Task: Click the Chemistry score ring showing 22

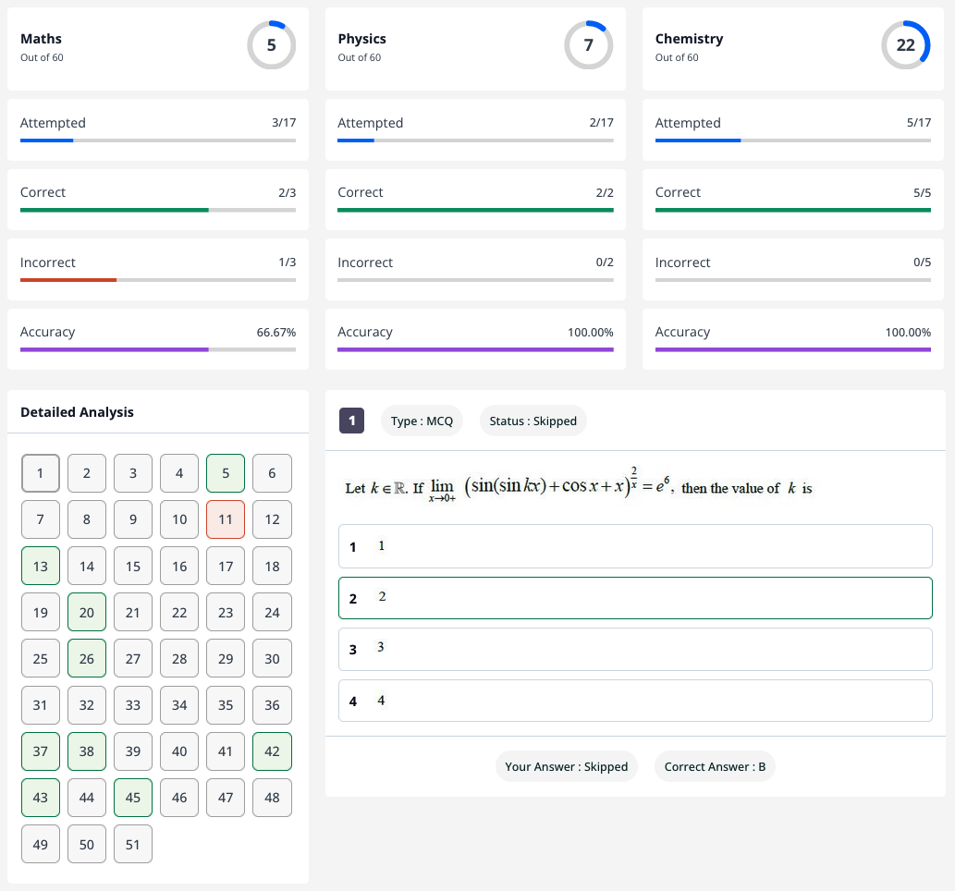Action: [x=905, y=45]
